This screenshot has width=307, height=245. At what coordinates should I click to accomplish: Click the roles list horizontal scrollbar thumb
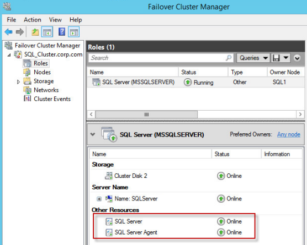coord(146,115)
